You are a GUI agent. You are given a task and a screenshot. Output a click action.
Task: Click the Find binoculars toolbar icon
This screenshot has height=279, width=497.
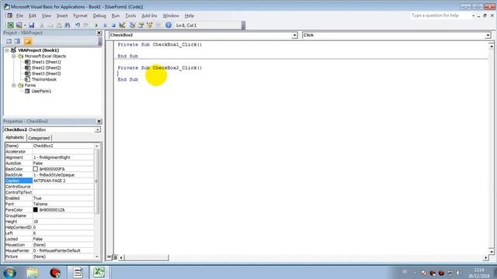(x=68, y=26)
